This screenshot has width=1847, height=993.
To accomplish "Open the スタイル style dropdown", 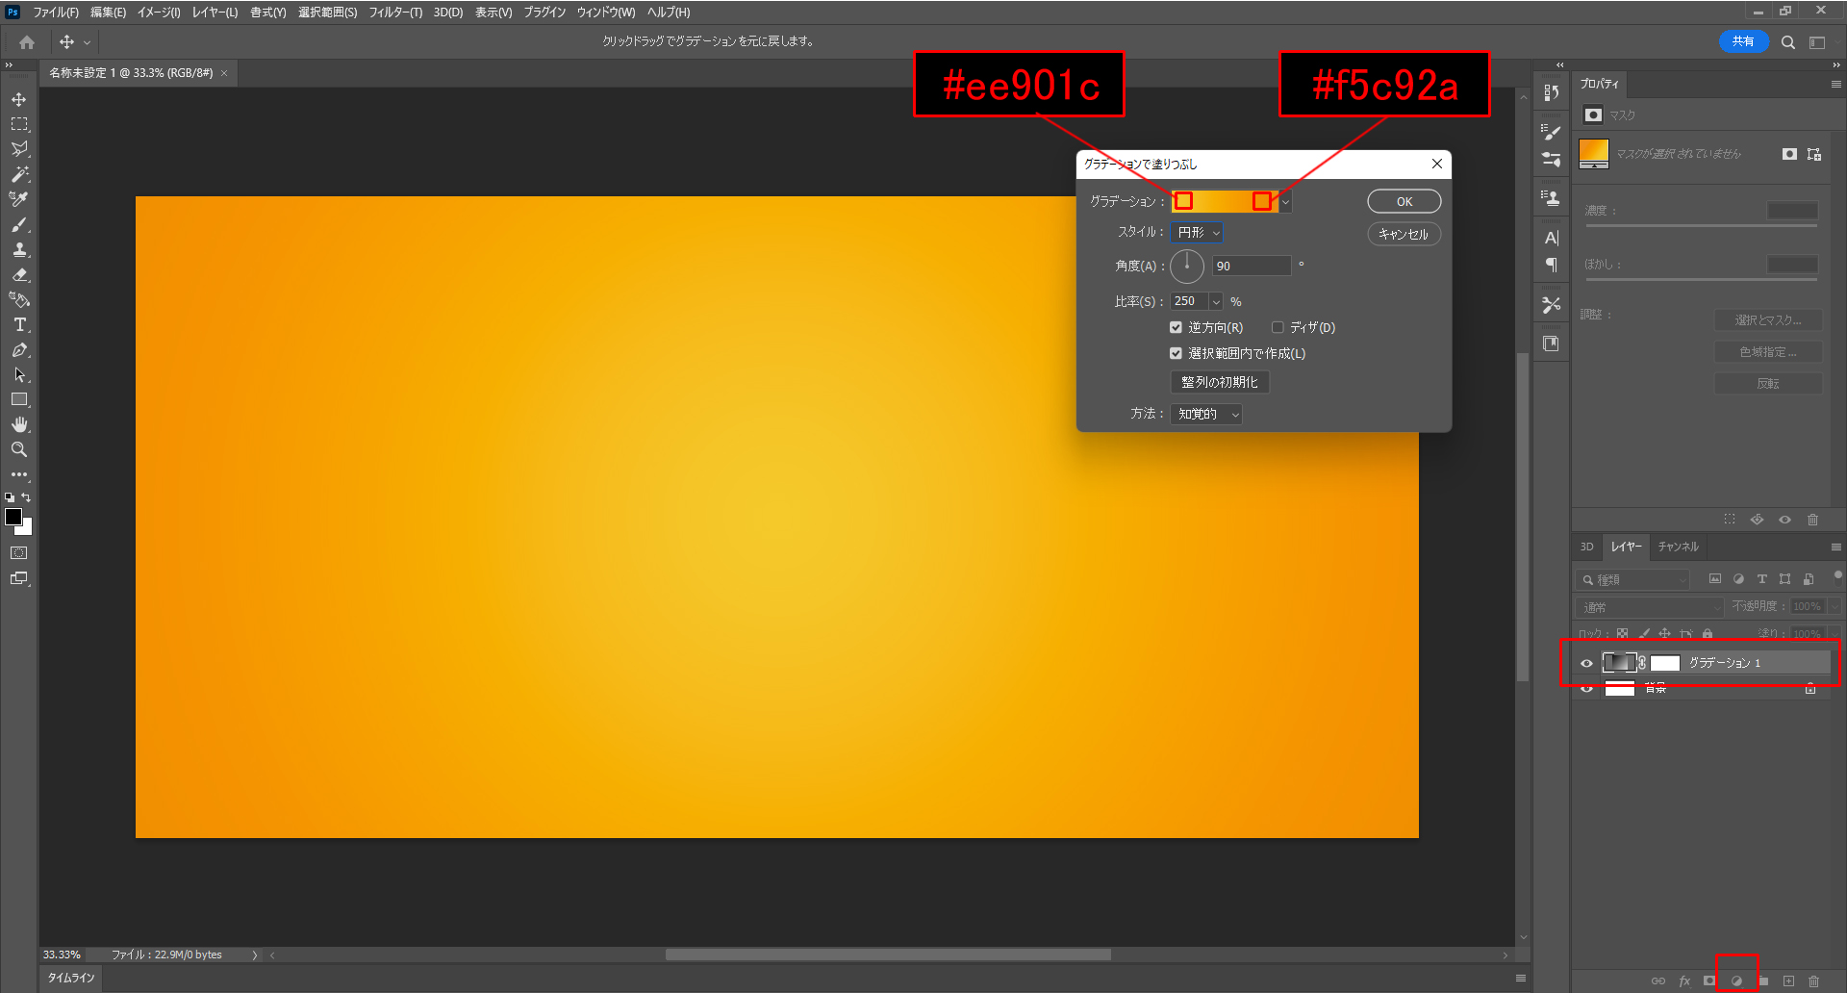I will click(x=1197, y=233).
